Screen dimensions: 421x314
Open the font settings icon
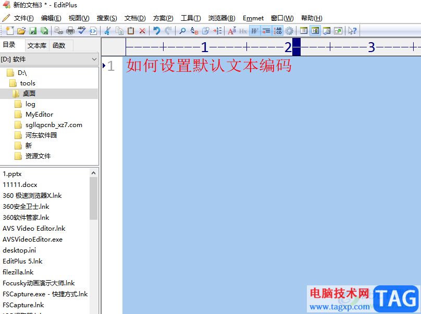pos(232,31)
